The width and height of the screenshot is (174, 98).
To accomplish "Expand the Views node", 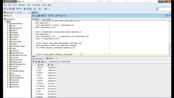I will 8,26.
